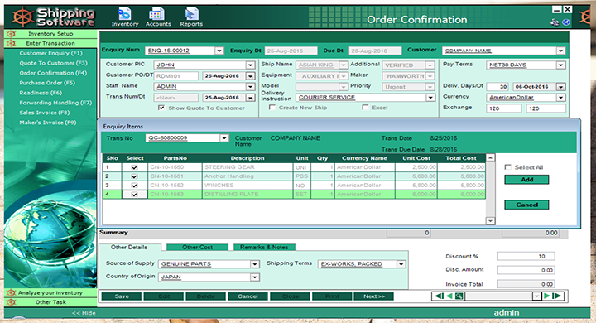Expand the Enquiry Num dropdown
Viewport: 596px width, 323px height.
pos(219,51)
